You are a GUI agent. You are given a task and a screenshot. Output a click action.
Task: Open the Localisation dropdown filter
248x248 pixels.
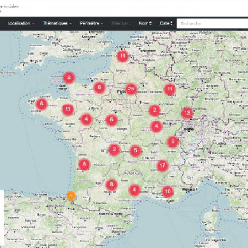coord(21,23)
